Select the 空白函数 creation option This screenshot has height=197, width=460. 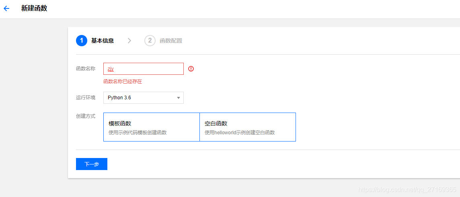(x=248, y=127)
